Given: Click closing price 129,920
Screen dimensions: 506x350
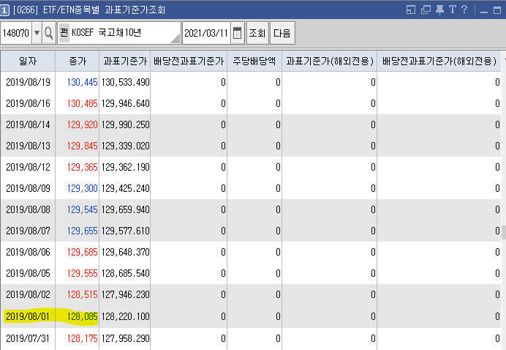Looking at the screenshot, I should point(82,124).
